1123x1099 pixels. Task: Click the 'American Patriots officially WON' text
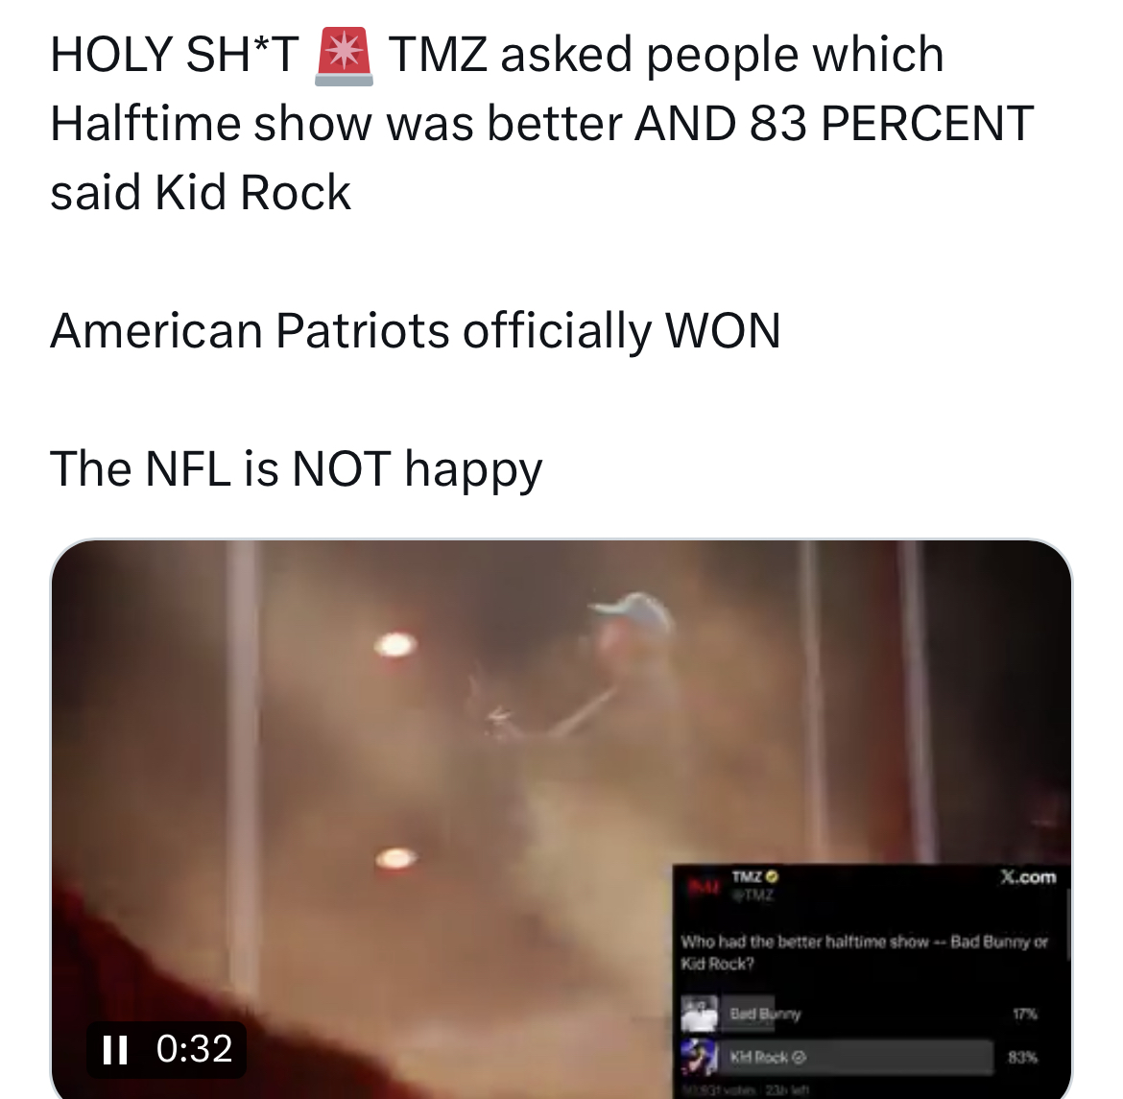(x=416, y=330)
